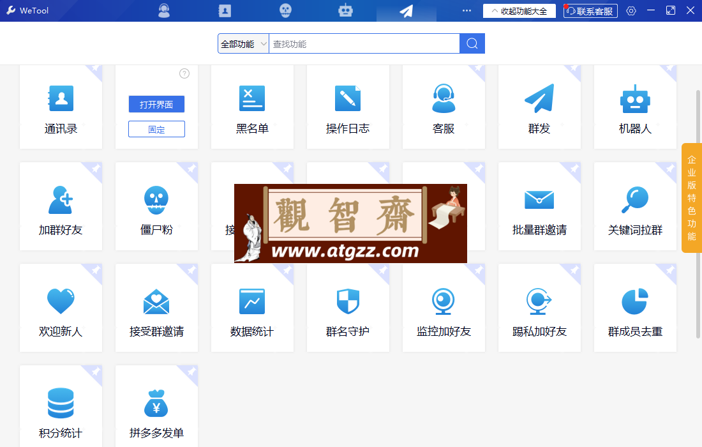Viewport: 702px width, 447px height.
Task: Click the 联系客服 contact support button
Action: coord(590,11)
